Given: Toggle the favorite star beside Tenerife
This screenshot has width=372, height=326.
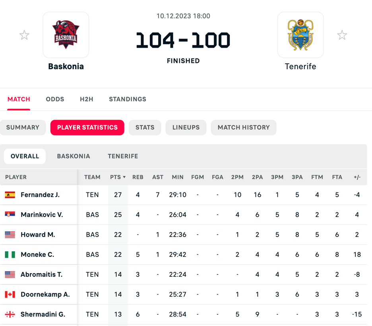Looking at the screenshot, I should [x=342, y=35].
